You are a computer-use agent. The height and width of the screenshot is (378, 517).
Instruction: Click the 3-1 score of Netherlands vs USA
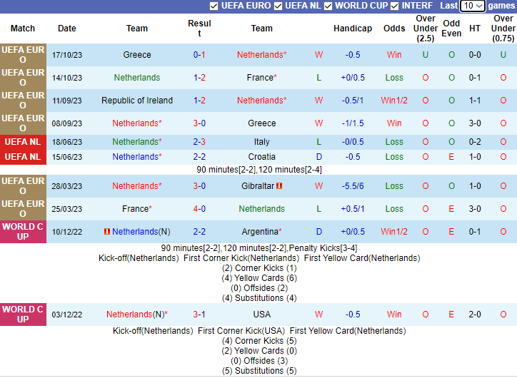click(199, 315)
